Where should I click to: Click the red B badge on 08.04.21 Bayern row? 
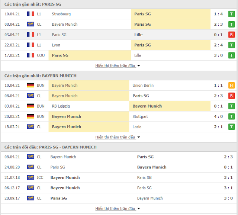[231, 96]
